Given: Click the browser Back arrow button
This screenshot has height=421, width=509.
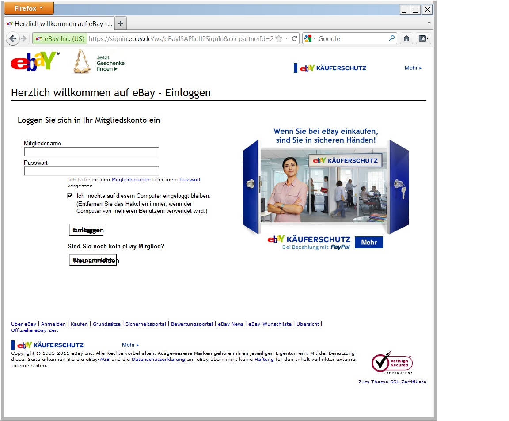Looking at the screenshot, I should click(x=13, y=38).
